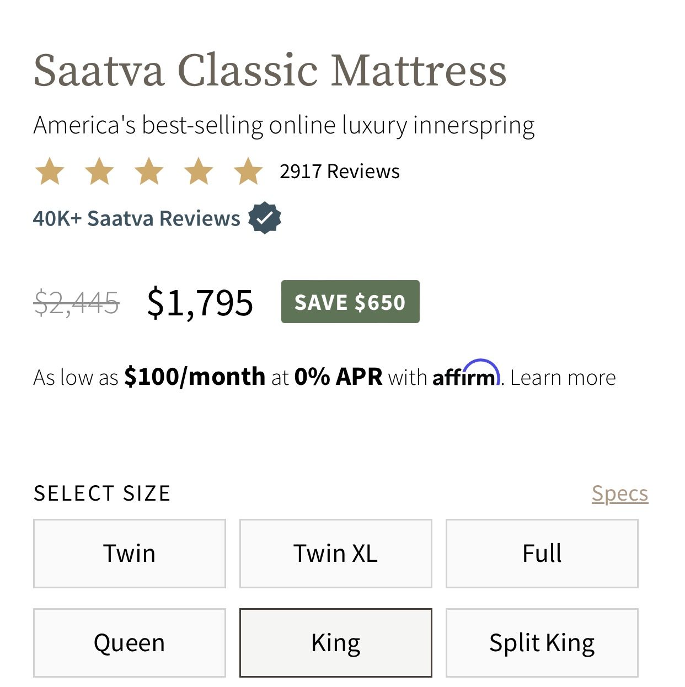Deselect the currently selected King size
The image size is (685, 687).
pyautogui.click(x=335, y=642)
